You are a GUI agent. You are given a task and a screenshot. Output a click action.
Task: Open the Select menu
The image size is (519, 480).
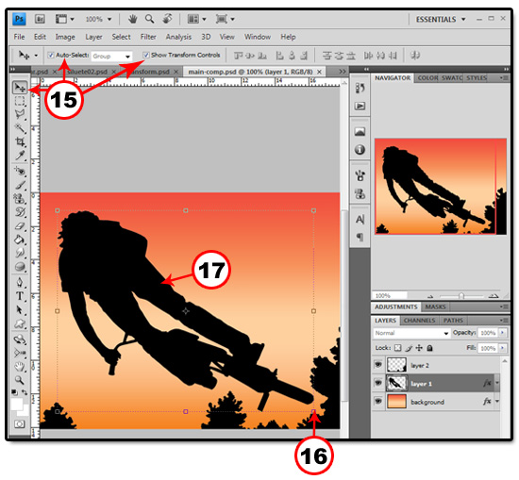coord(121,37)
